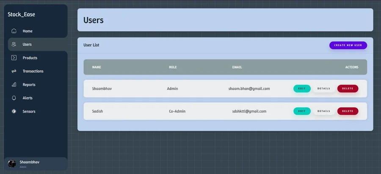Viewport: 381px width, 174px height.
Task: Click the Products box icon
Action: pyautogui.click(x=14, y=58)
